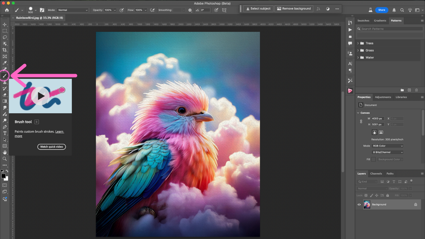Open the search magnifier in the top bar

click(x=402, y=10)
